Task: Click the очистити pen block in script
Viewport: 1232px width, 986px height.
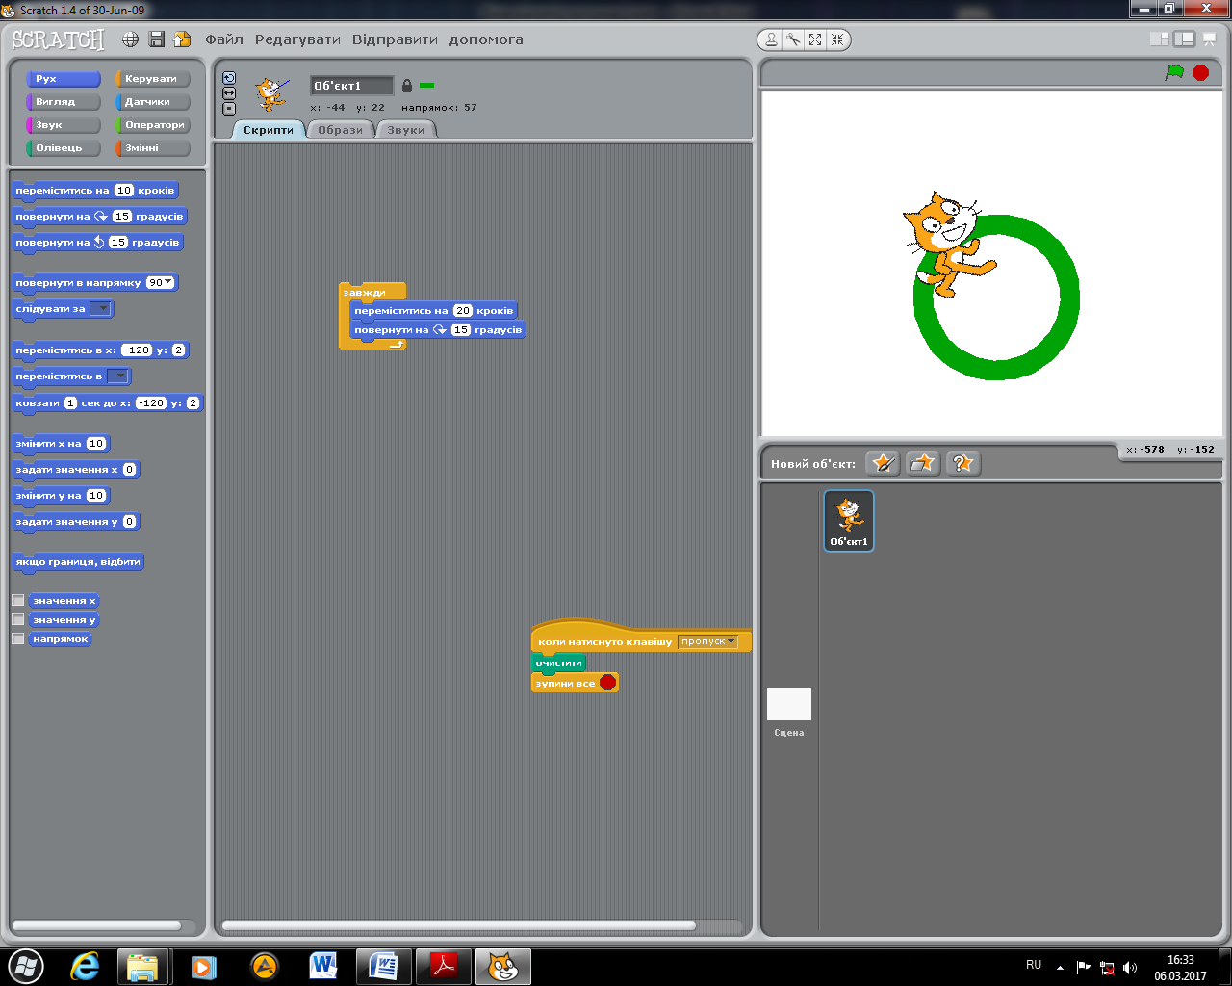Action: (558, 662)
